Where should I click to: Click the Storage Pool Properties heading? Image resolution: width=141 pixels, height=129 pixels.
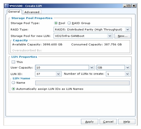[x=32, y=18]
